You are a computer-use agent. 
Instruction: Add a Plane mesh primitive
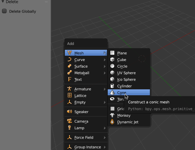(x=129, y=53)
